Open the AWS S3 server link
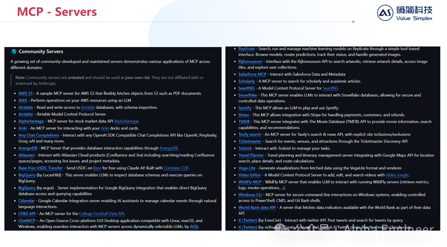Viewport: 447px width, 247px height. click(x=25, y=94)
